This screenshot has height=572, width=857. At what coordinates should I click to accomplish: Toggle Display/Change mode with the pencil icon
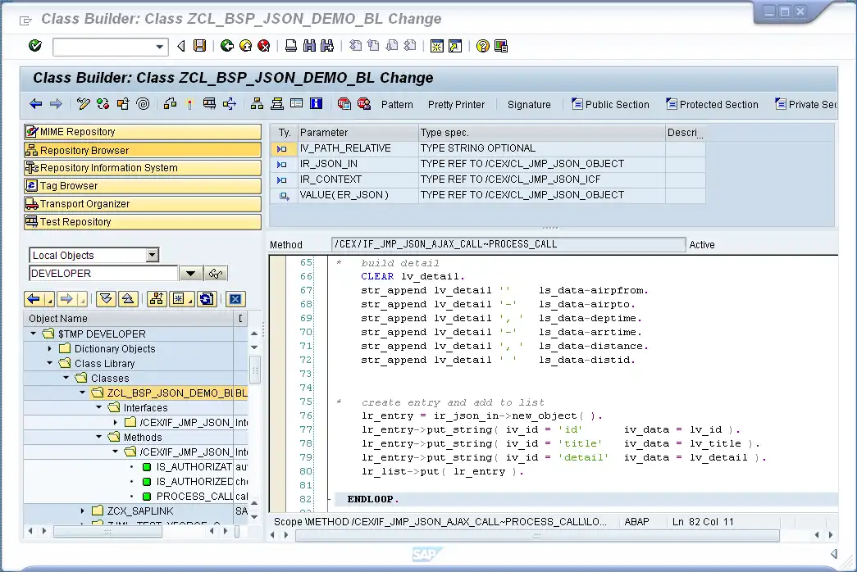(x=83, y=104)
